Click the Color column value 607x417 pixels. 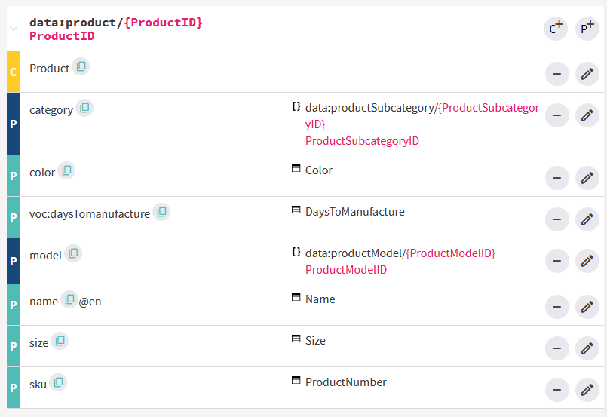point(319,170)
